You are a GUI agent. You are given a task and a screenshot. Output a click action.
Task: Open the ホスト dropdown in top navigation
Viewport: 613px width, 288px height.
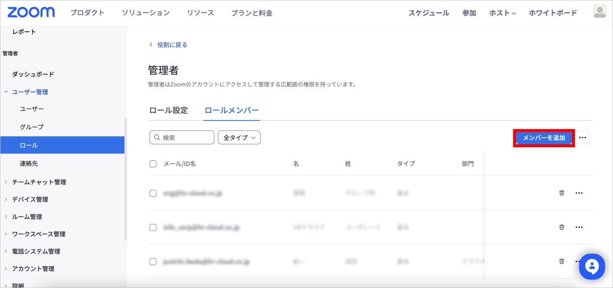coord(502,13)
